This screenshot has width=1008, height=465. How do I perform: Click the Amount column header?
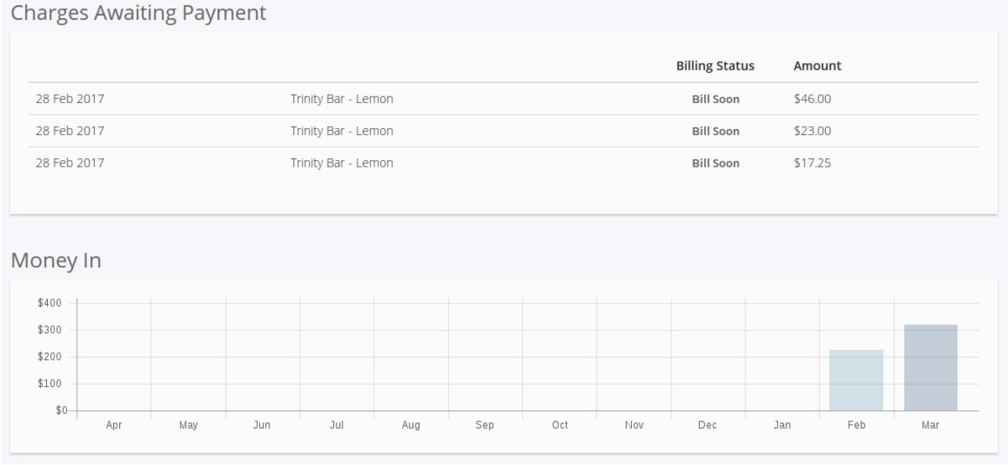817,66
